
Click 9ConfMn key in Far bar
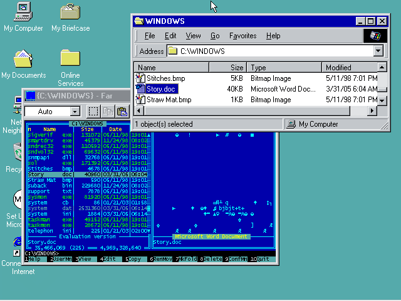click(236, 259)
